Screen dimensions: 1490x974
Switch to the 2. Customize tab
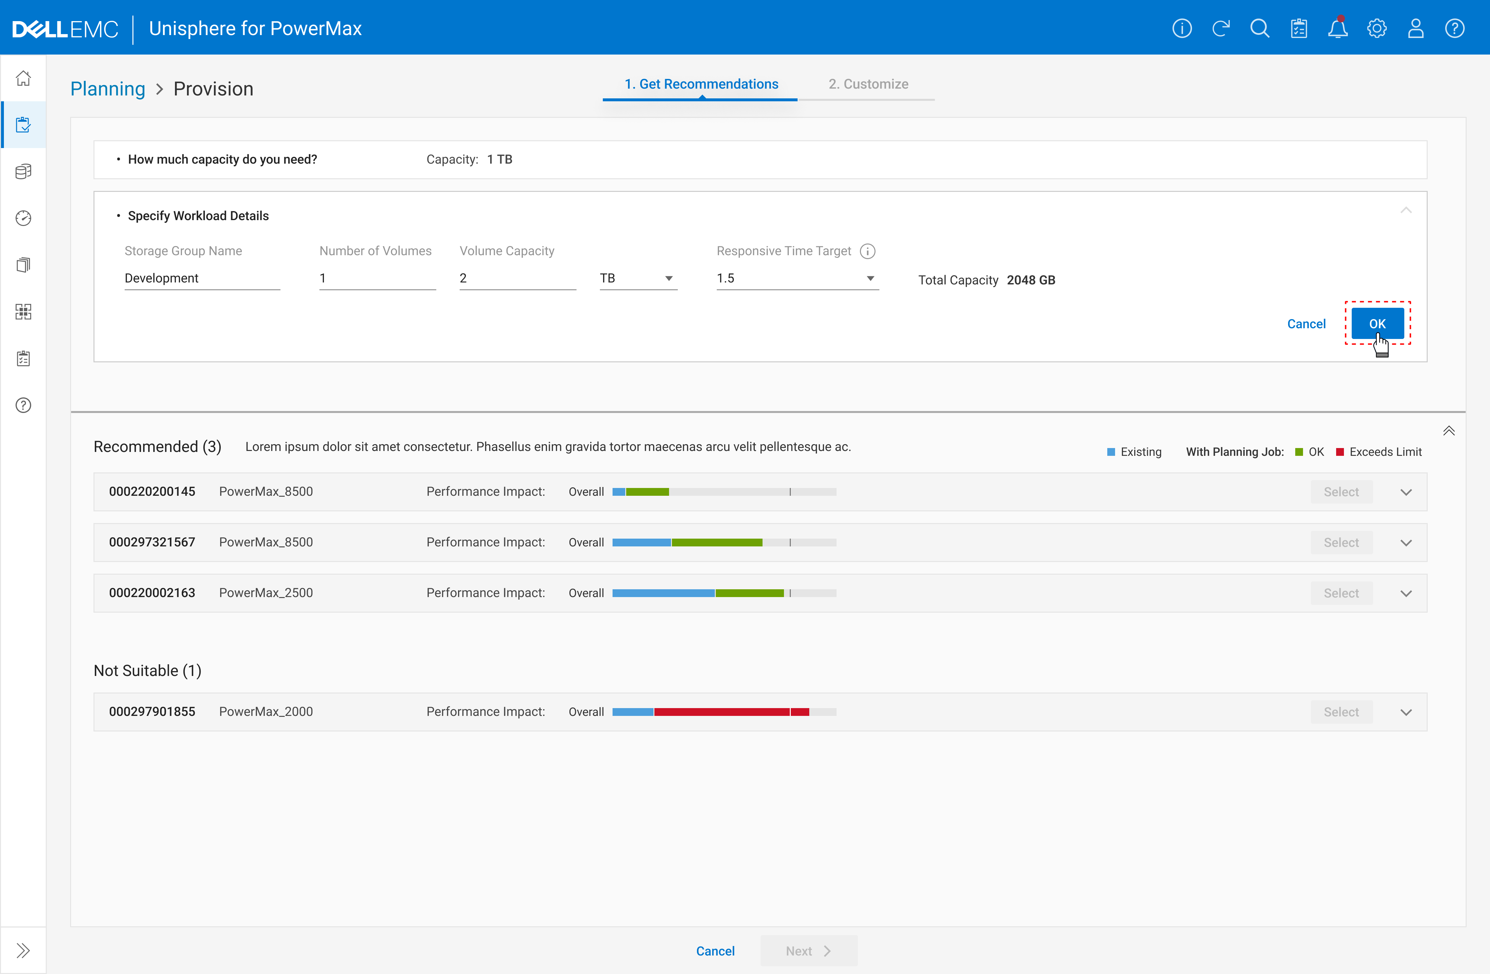tap(868, 84)
